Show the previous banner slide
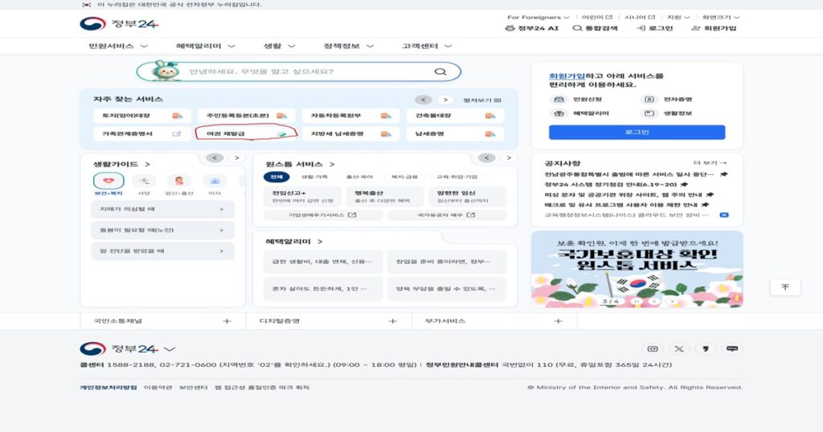Viewport: 823px width, 432px height. 654,301
